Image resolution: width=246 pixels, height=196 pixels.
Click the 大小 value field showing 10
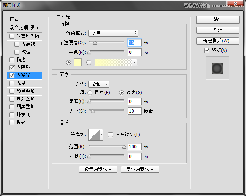tap(135, 111)
